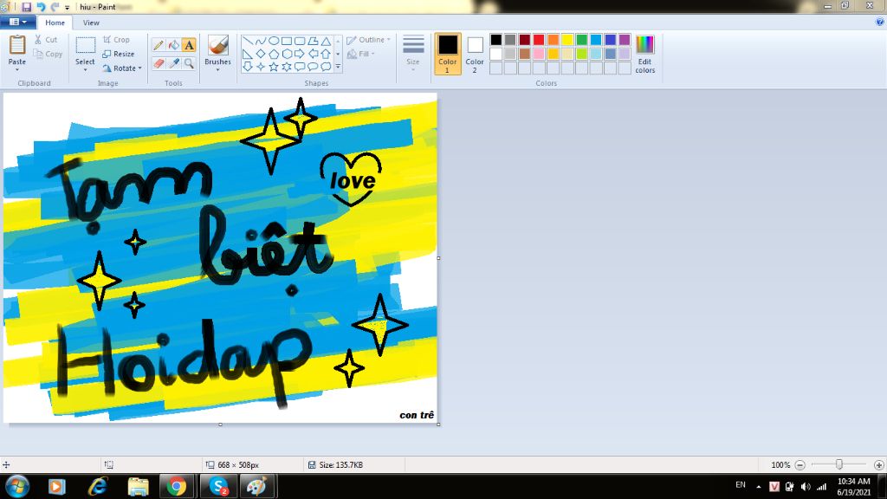Open Customize Quick Access Toolbar dropdown
This screenshot has width=887, height=499.
(x=67, y=7)
